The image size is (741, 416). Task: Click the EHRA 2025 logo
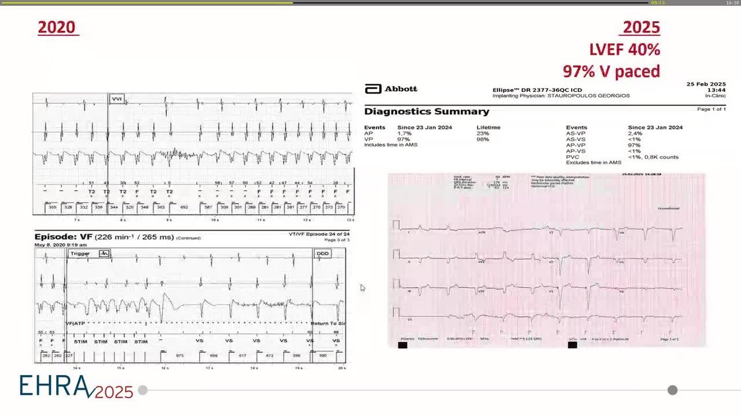76,387
